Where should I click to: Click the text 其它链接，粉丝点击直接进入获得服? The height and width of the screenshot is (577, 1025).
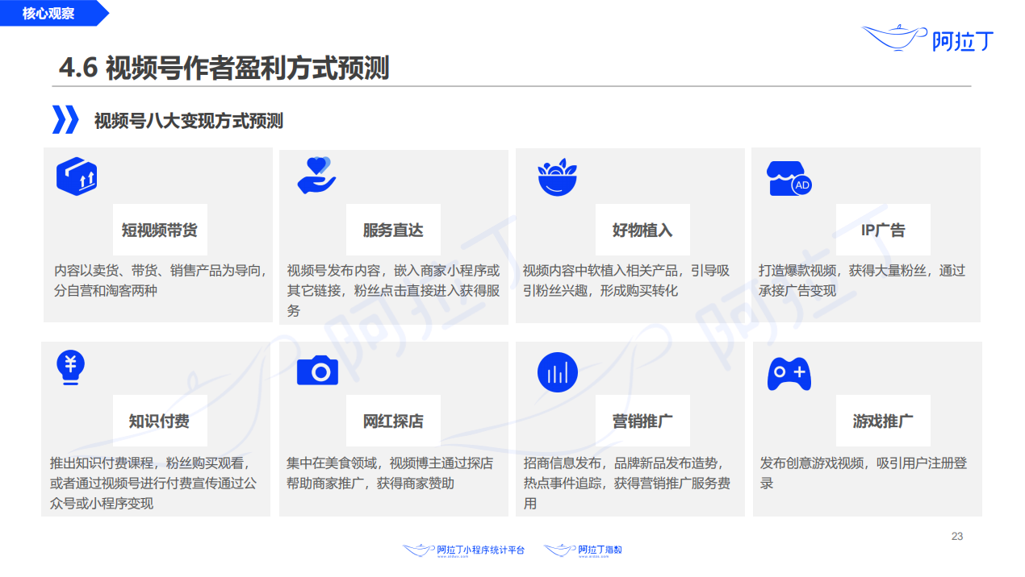point(393,290)
